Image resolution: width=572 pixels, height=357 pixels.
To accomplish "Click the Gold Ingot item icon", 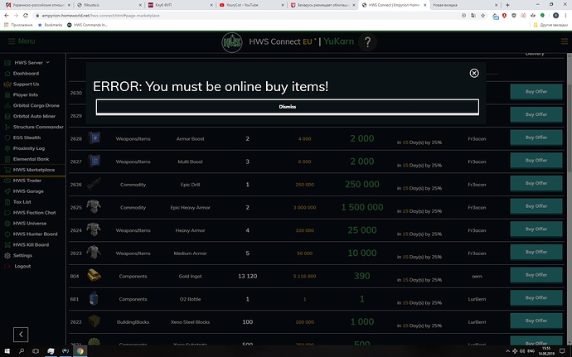I will (95, 275).
